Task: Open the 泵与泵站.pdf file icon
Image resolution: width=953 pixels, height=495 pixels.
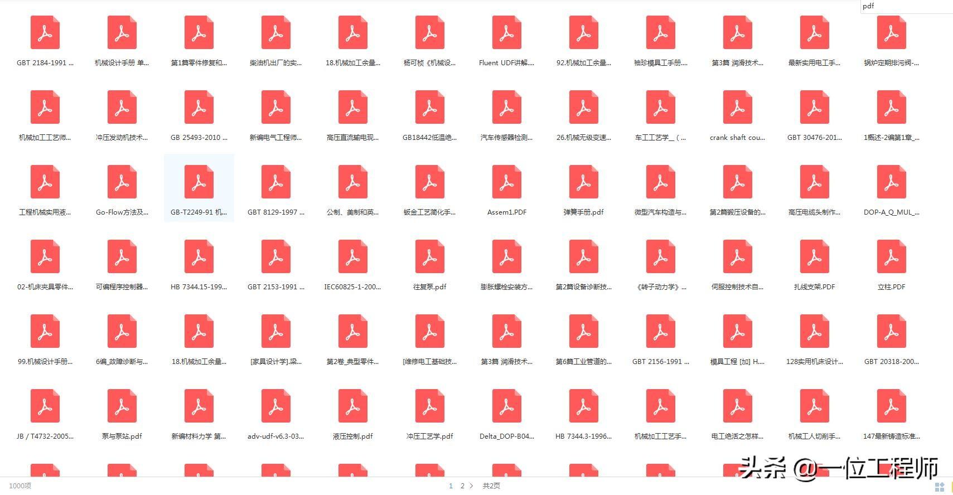Action: (122, 406)
